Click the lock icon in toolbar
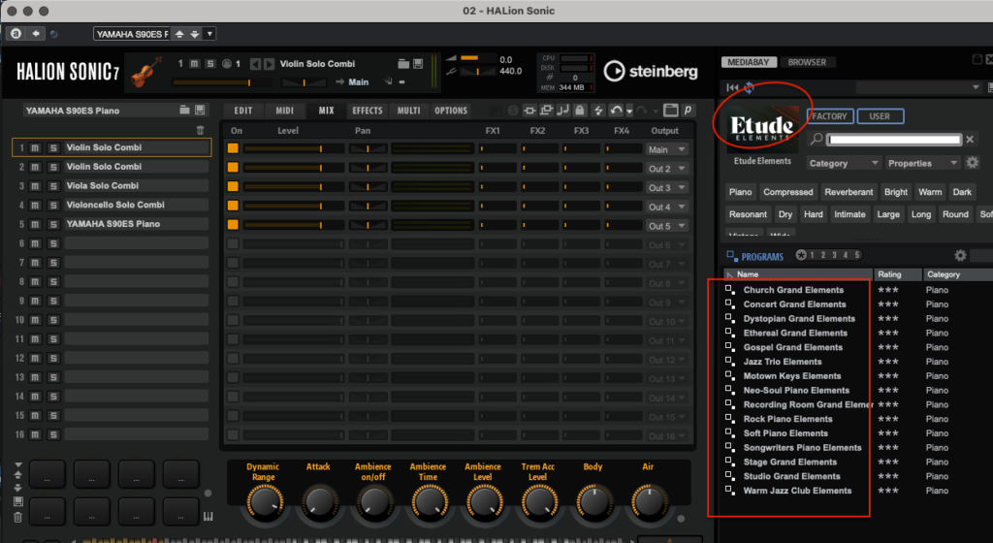The width and height of the screenshot is (993, 543). 579,111
